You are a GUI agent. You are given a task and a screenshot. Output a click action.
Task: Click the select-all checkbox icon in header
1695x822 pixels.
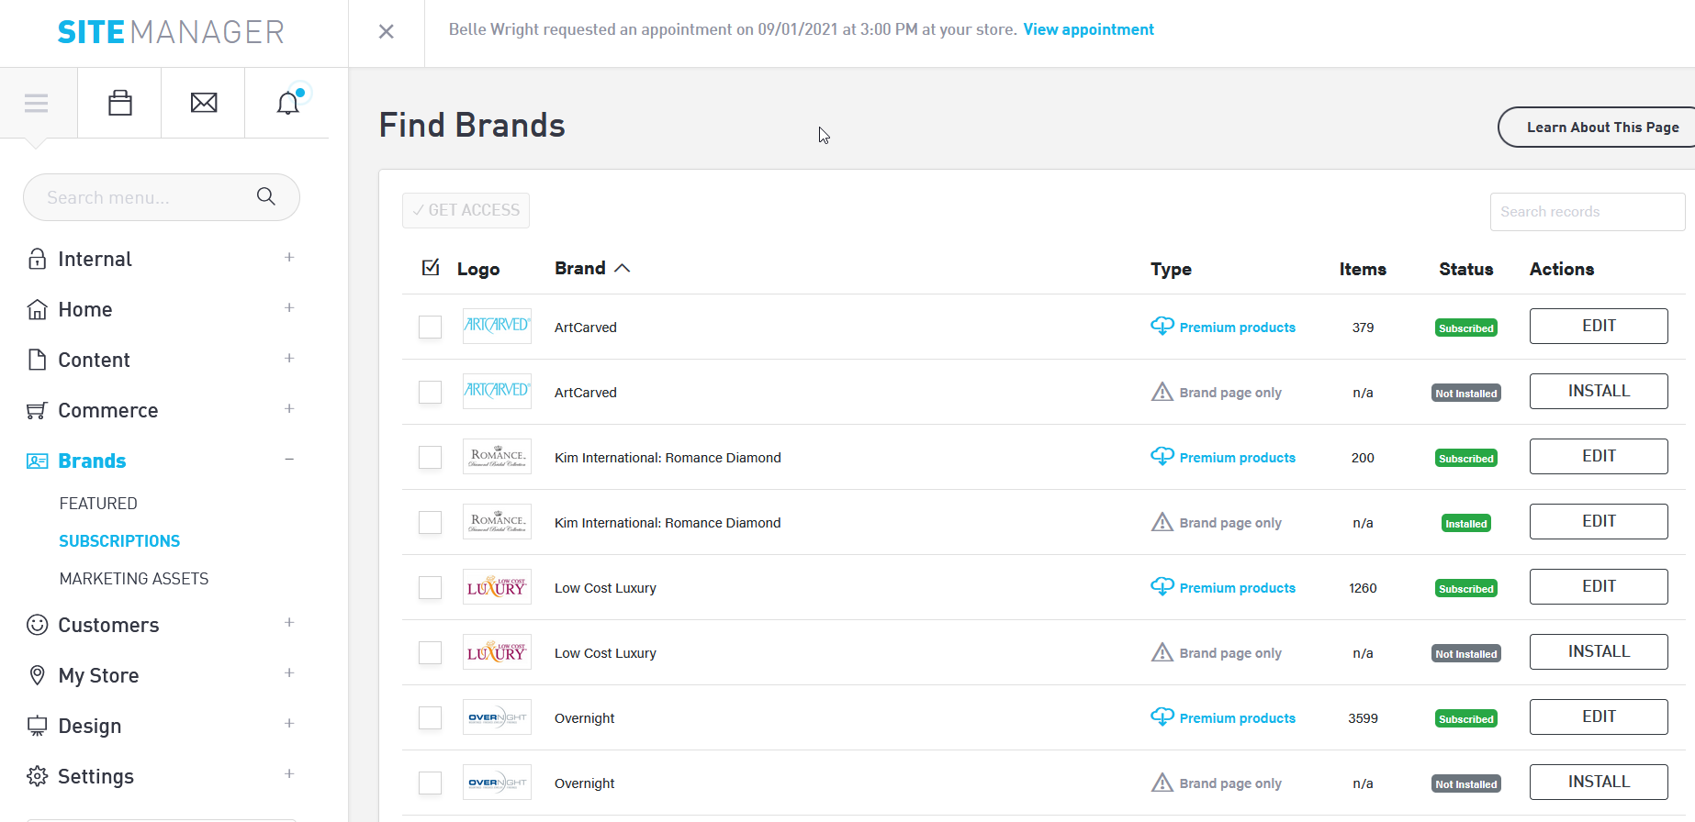(431, 268)
